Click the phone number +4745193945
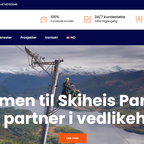The image size is (144, 144). [x=9, y=4]
